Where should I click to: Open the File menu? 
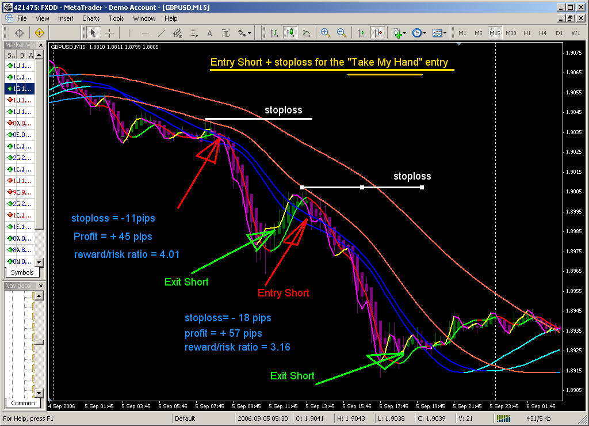click(x=22, y=18)
